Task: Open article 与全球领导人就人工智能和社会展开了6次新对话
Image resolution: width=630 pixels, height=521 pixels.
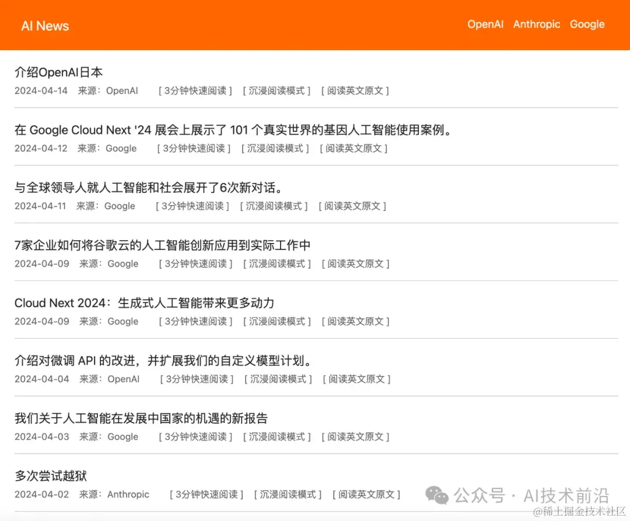Action: coord(149,188)
